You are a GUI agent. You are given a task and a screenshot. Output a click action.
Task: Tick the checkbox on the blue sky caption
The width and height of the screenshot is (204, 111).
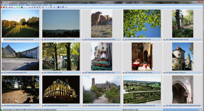[80, 40]
